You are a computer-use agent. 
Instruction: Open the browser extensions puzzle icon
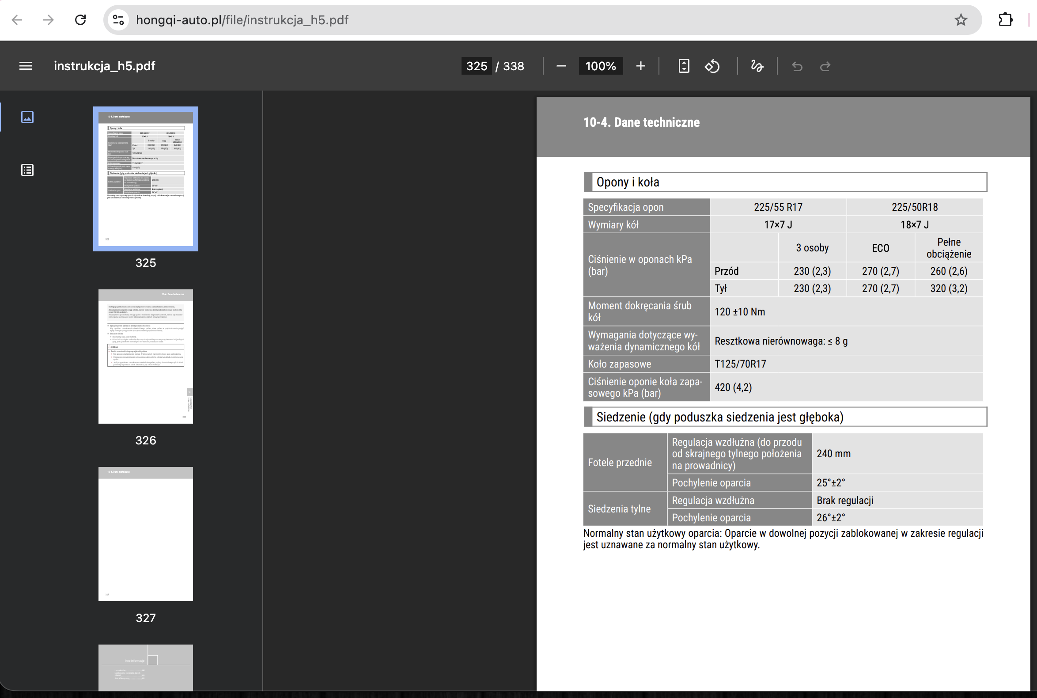point(1005,20)
